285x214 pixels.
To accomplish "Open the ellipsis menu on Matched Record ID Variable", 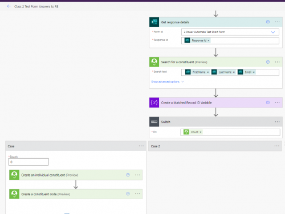I will pyautogui.click(x=277, y=102).
